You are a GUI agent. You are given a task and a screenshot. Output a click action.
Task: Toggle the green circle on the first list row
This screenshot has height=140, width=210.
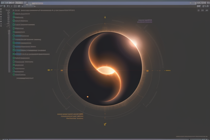[14, 13]
